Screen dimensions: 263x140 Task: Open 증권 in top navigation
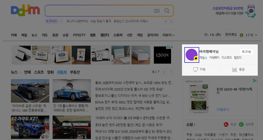55,35
